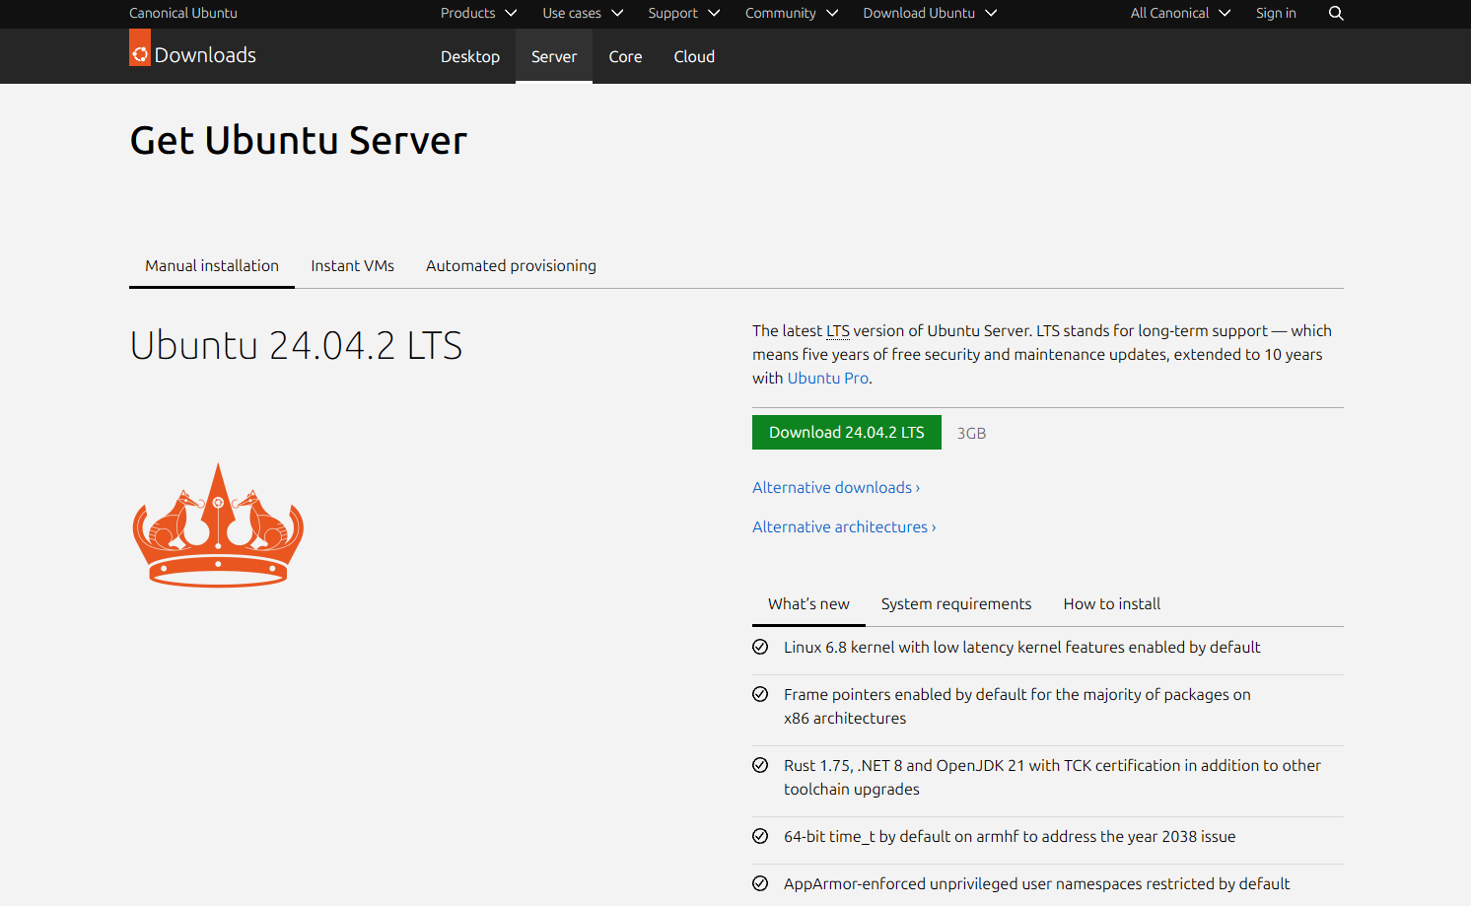The image size is (1471, 906).
Task: Click the Rust 1.75 toolchain text
Action: (1052, 777)
